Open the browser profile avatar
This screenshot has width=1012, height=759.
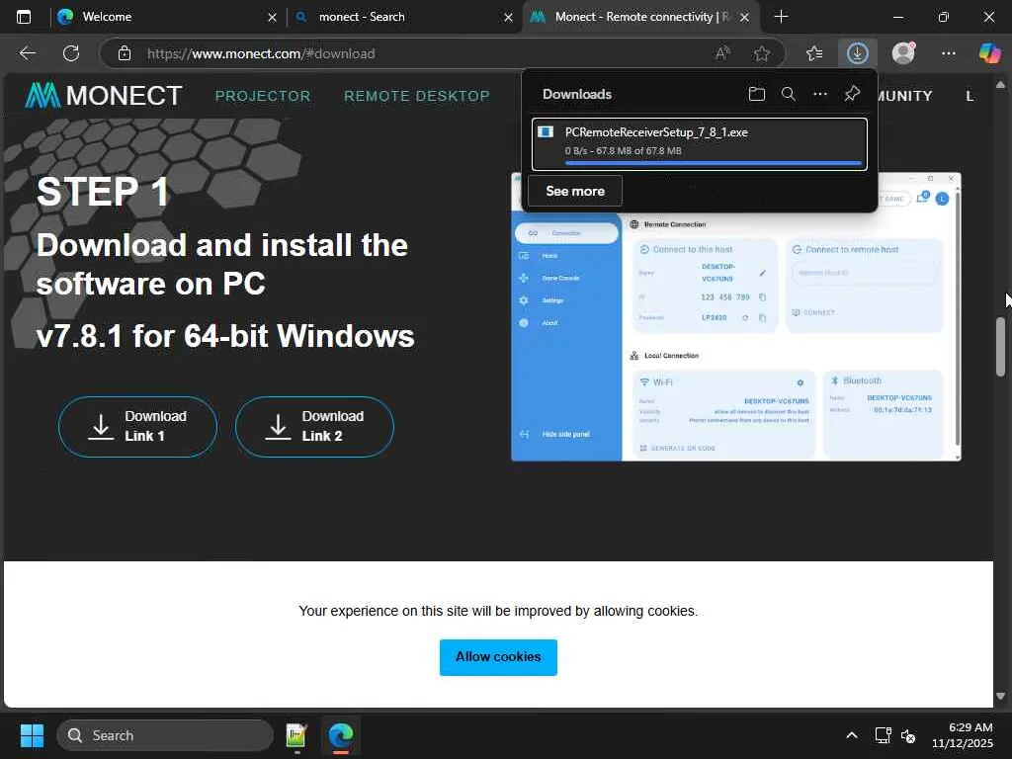click(x=903, y=53)
